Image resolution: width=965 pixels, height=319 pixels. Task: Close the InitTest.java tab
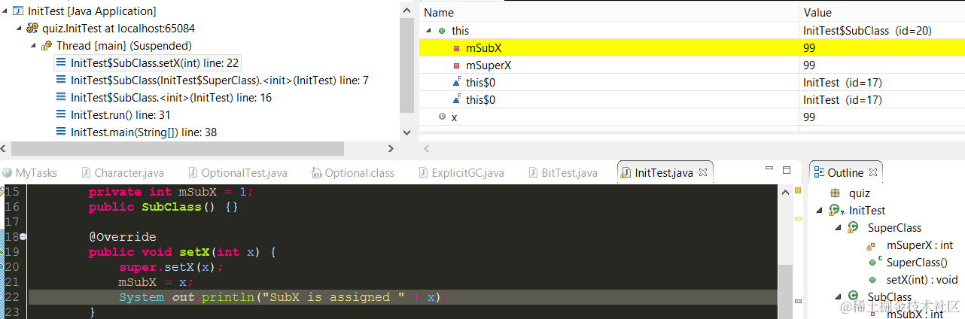pyautogui.click(x=704, y=172)
